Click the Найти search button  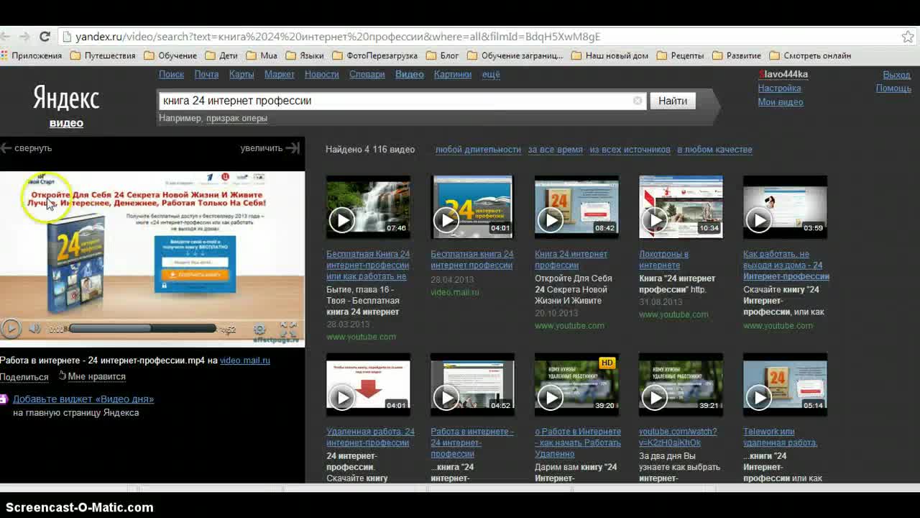click(673, 101)
